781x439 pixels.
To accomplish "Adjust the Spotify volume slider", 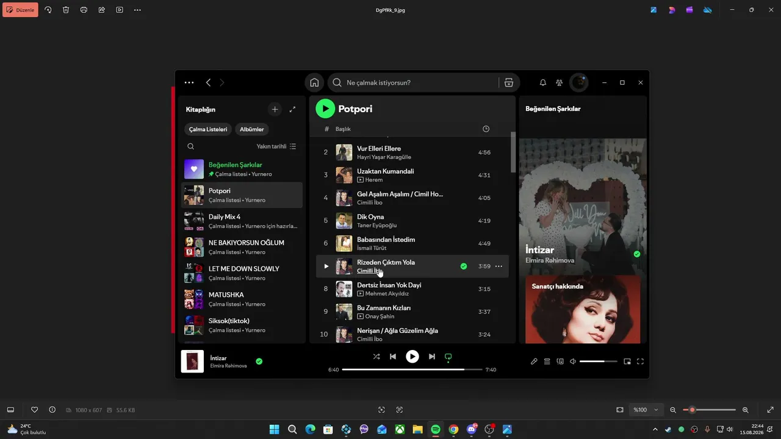I will tap(598, 362).
